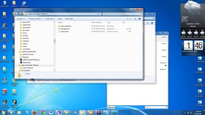Select app_world in the folder tree
The image size is (205, 115).
26,22
